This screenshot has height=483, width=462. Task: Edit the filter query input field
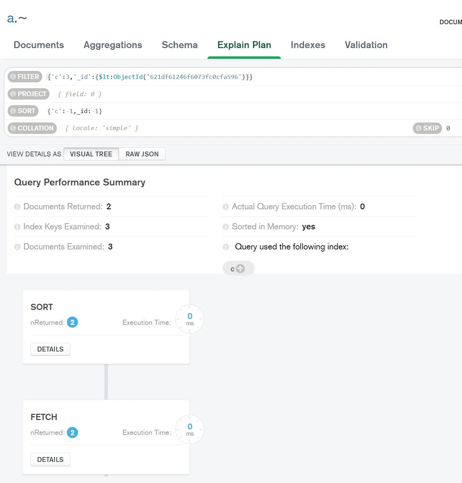254,77
